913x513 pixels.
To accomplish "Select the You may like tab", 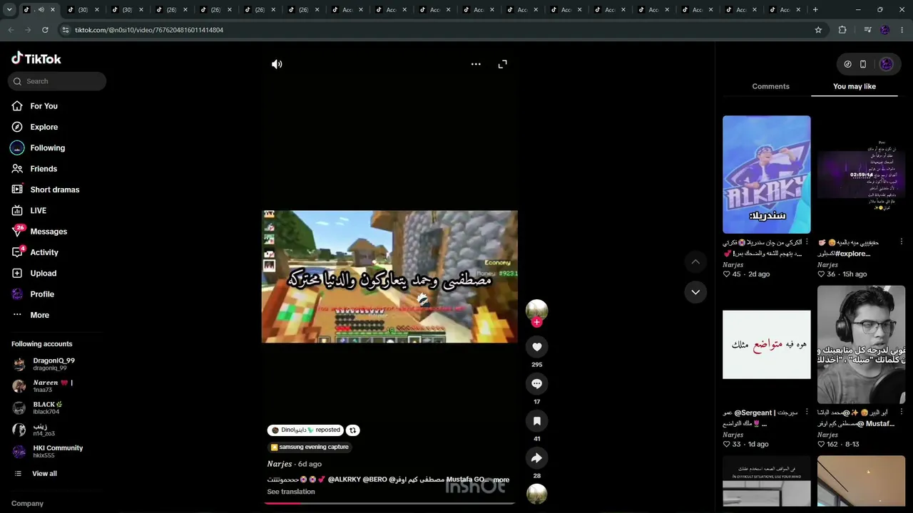I will point(855,86).
